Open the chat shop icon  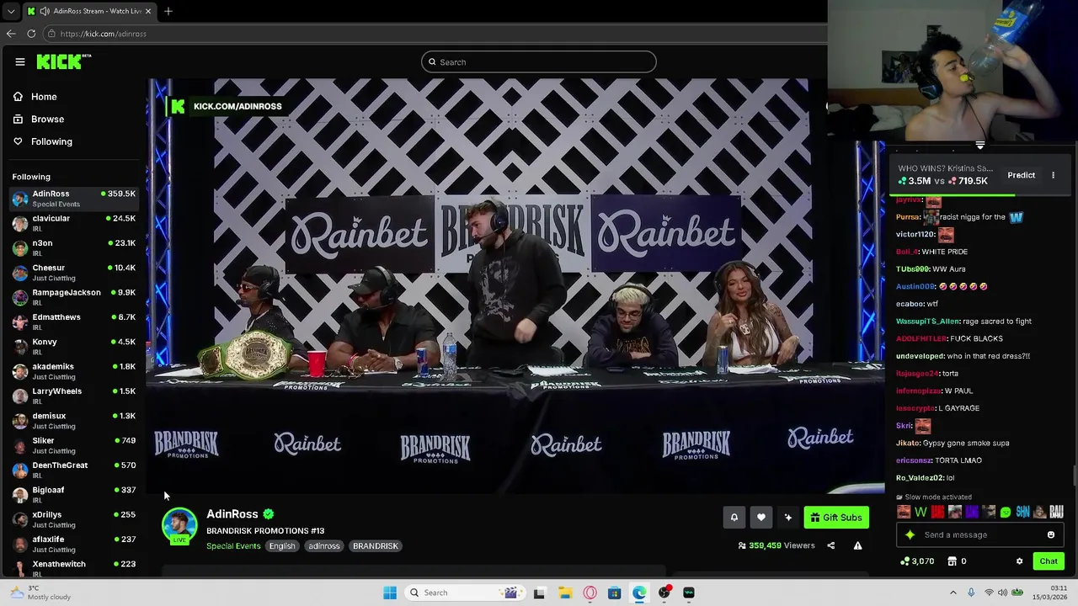952,561
